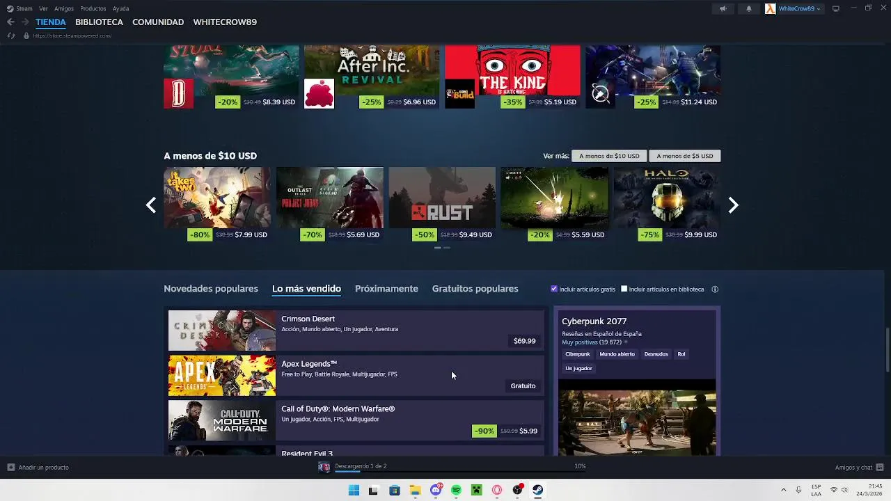The height and width of the screenshot is (501, 891).
Task: Open Discord from the taskbar
Action: click(x=436, y=491)
